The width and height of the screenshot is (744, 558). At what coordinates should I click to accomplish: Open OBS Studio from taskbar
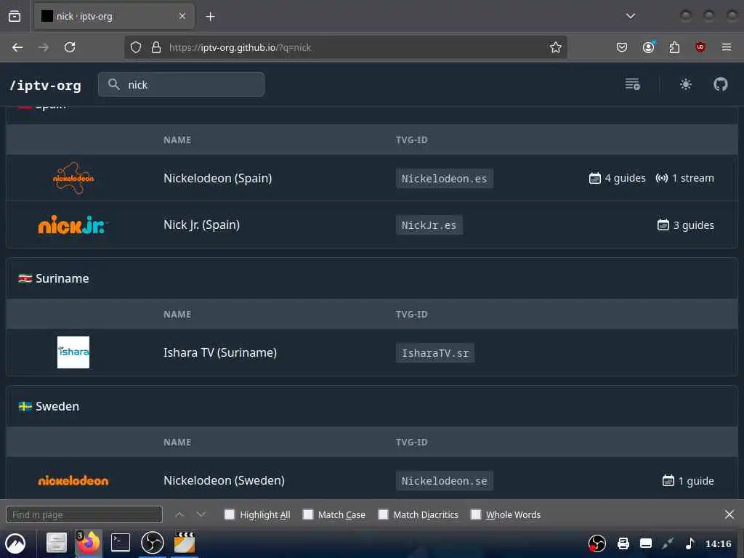[153, 543]
